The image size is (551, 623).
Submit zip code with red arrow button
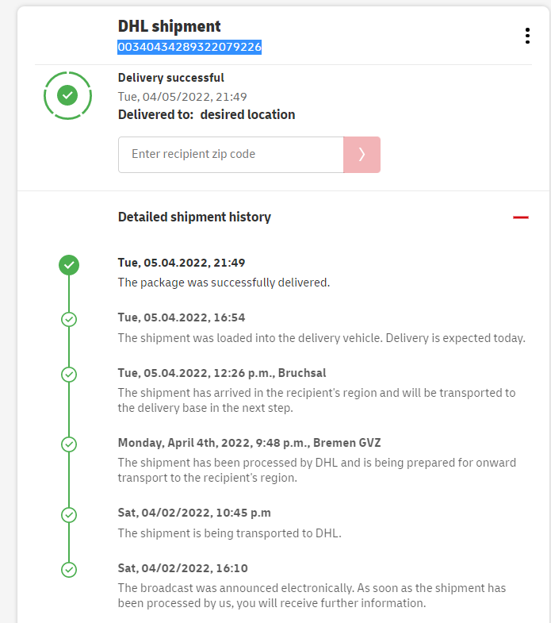click(362, 155)
